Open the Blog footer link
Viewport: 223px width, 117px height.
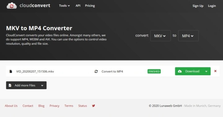pos(42,106)
